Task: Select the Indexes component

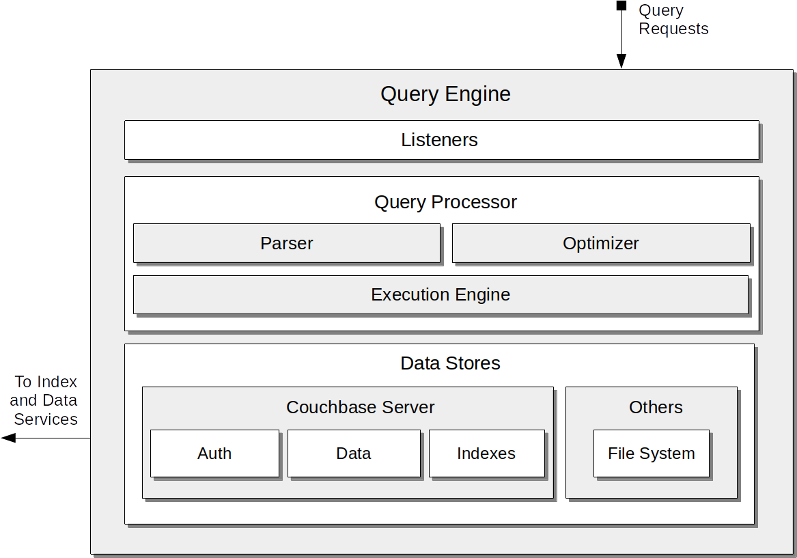Action: (486, 453)
